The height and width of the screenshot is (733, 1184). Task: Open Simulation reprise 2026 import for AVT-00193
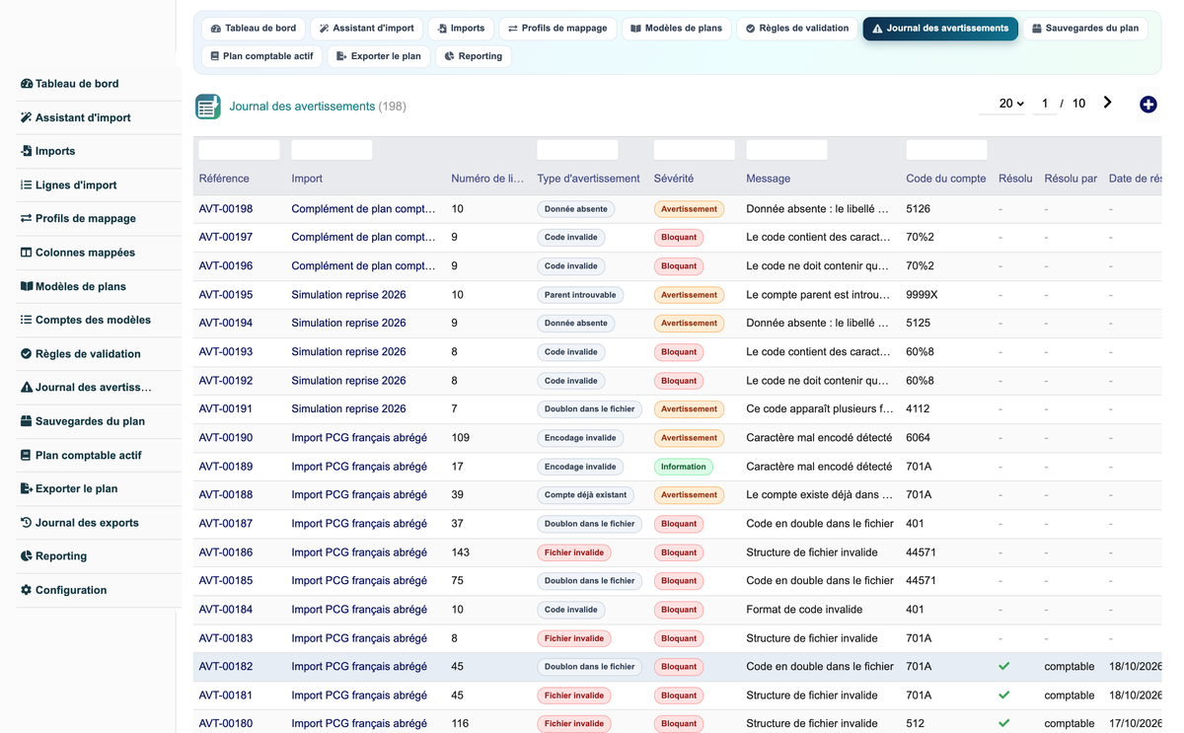coord(348,351)
